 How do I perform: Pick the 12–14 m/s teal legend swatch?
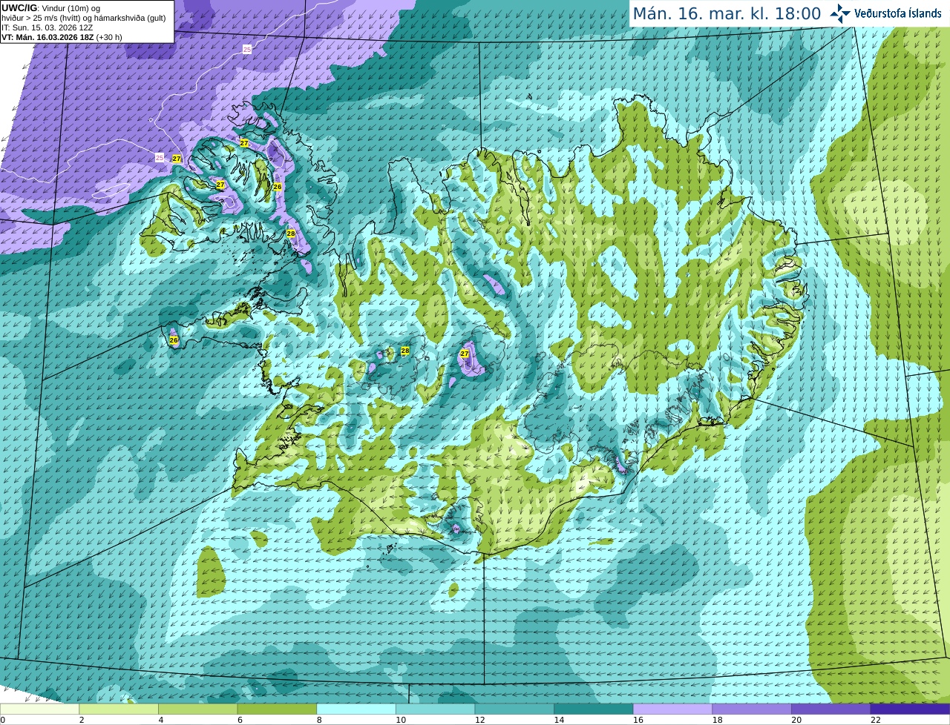pyautogui.click(x=514, y=709)
